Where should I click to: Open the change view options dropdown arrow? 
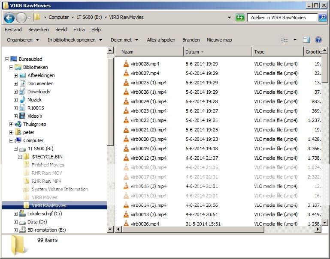click(x=294, y=40)
